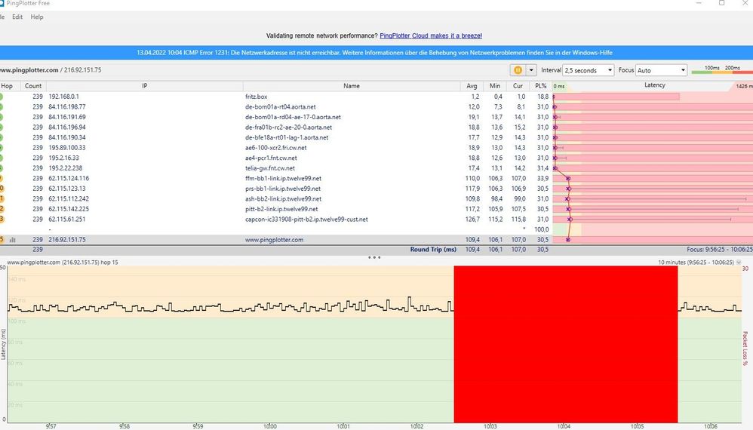Select the ae6-100-xcr2.fri.cw.net hop
Image resolution: width=753 pixels, height=430 pixels.
[x=376, y=148]
